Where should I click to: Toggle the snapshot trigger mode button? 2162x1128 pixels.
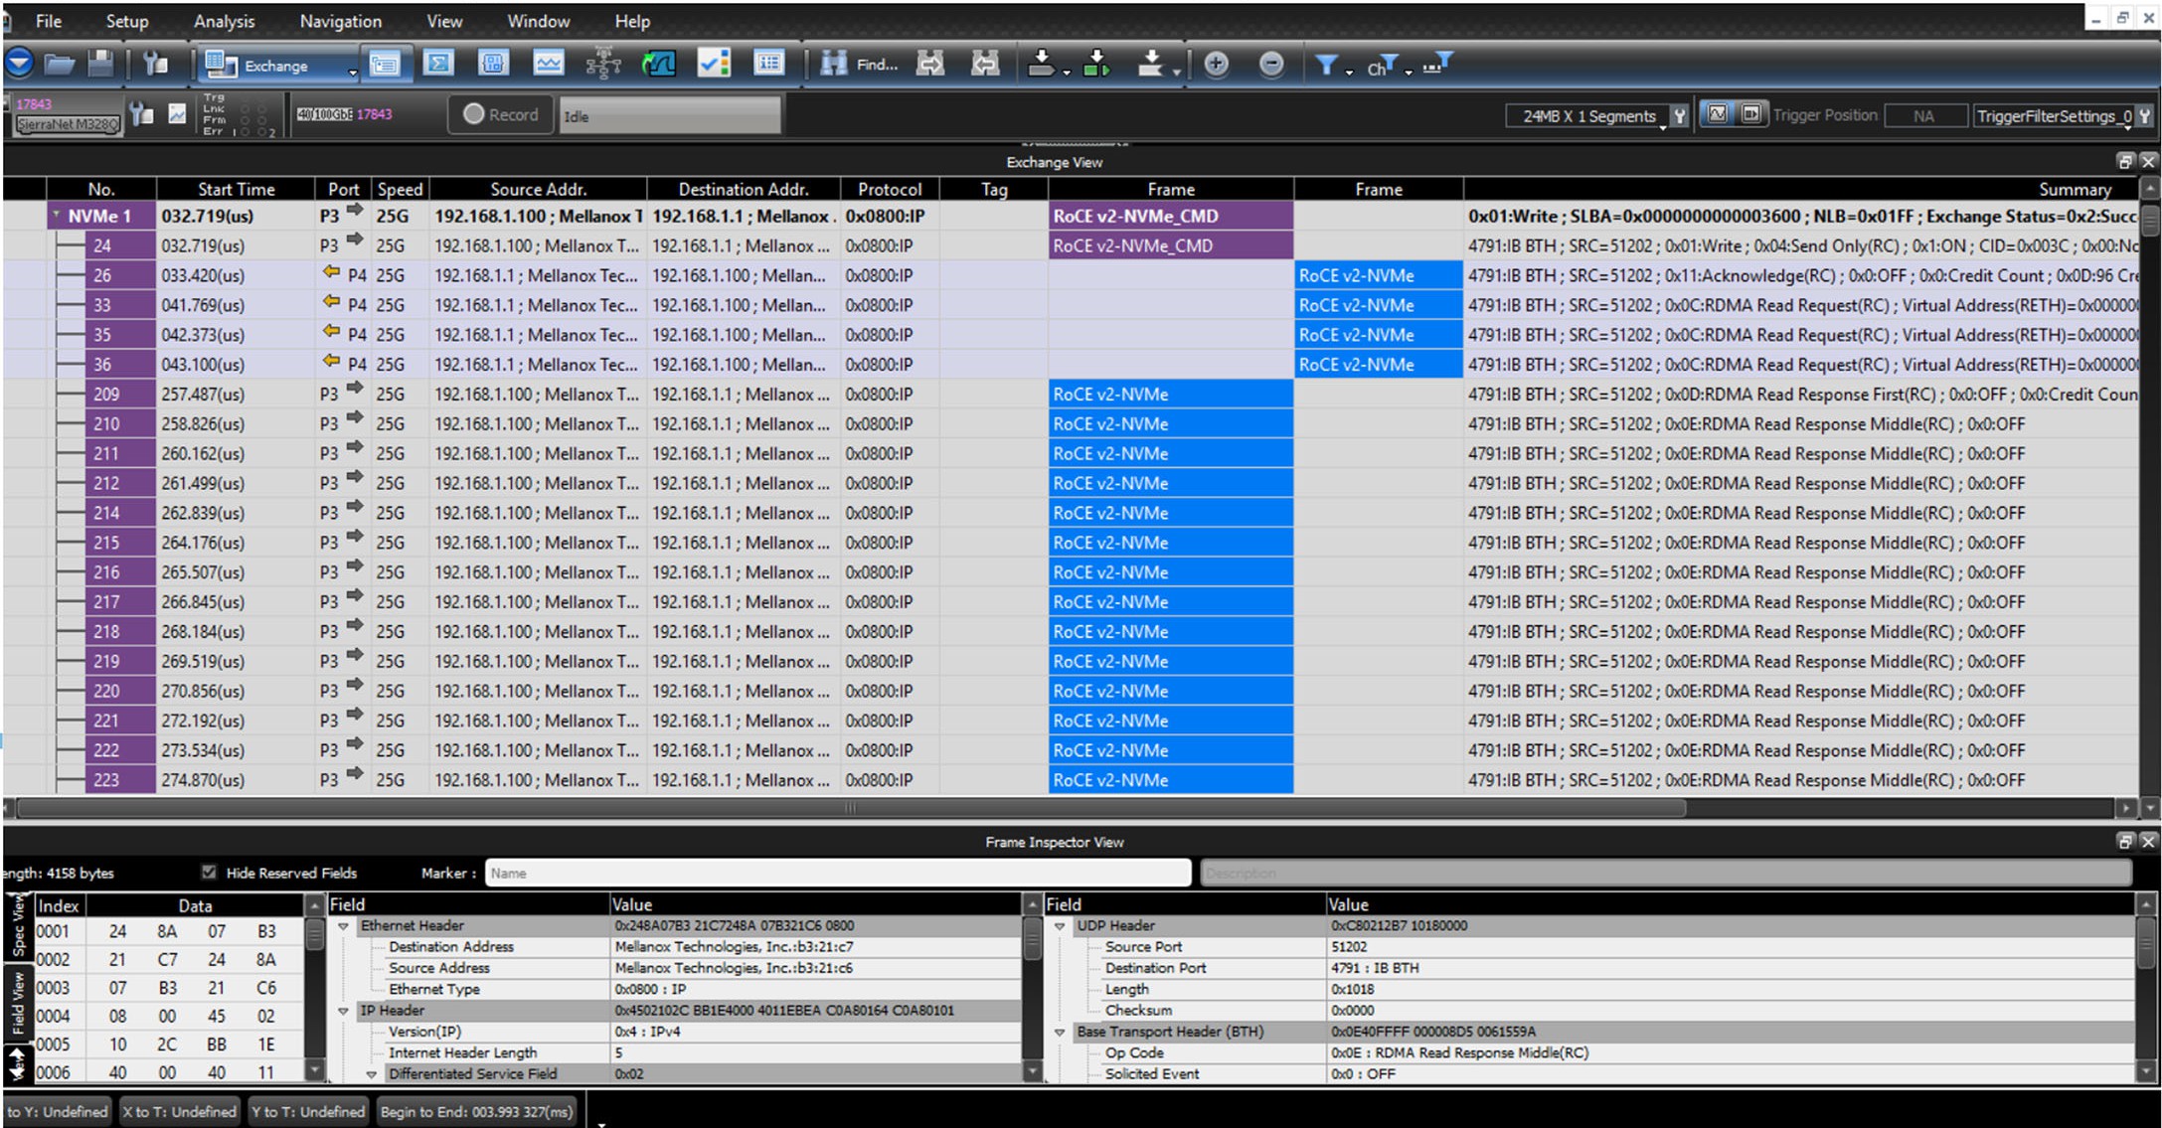(1718, 114)
